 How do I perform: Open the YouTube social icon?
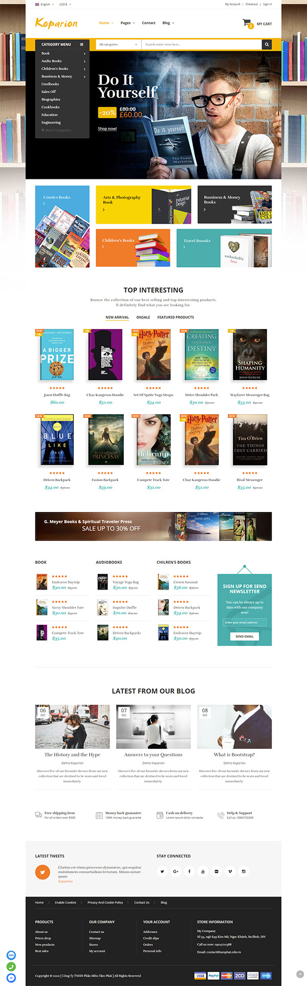tap(203, 871)
